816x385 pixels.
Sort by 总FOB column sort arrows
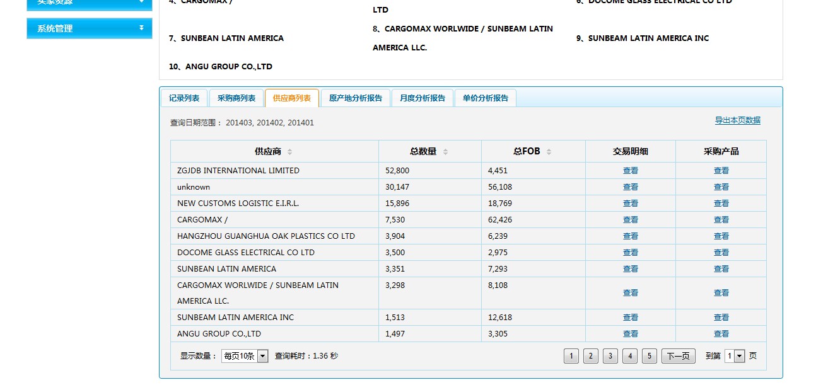[549, 152]
